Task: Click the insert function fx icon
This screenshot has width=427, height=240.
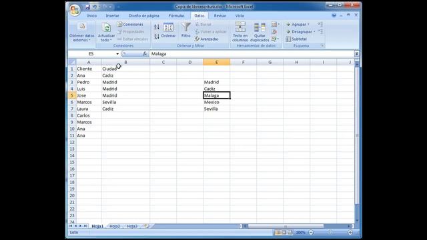Action: pos(145,54)
